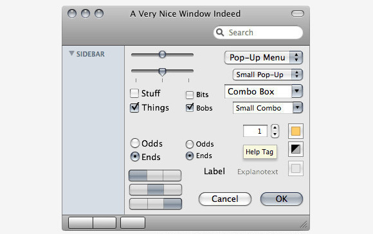Open the black and gray color well
This screenshot has width=373, height=234.
point(296,149)
